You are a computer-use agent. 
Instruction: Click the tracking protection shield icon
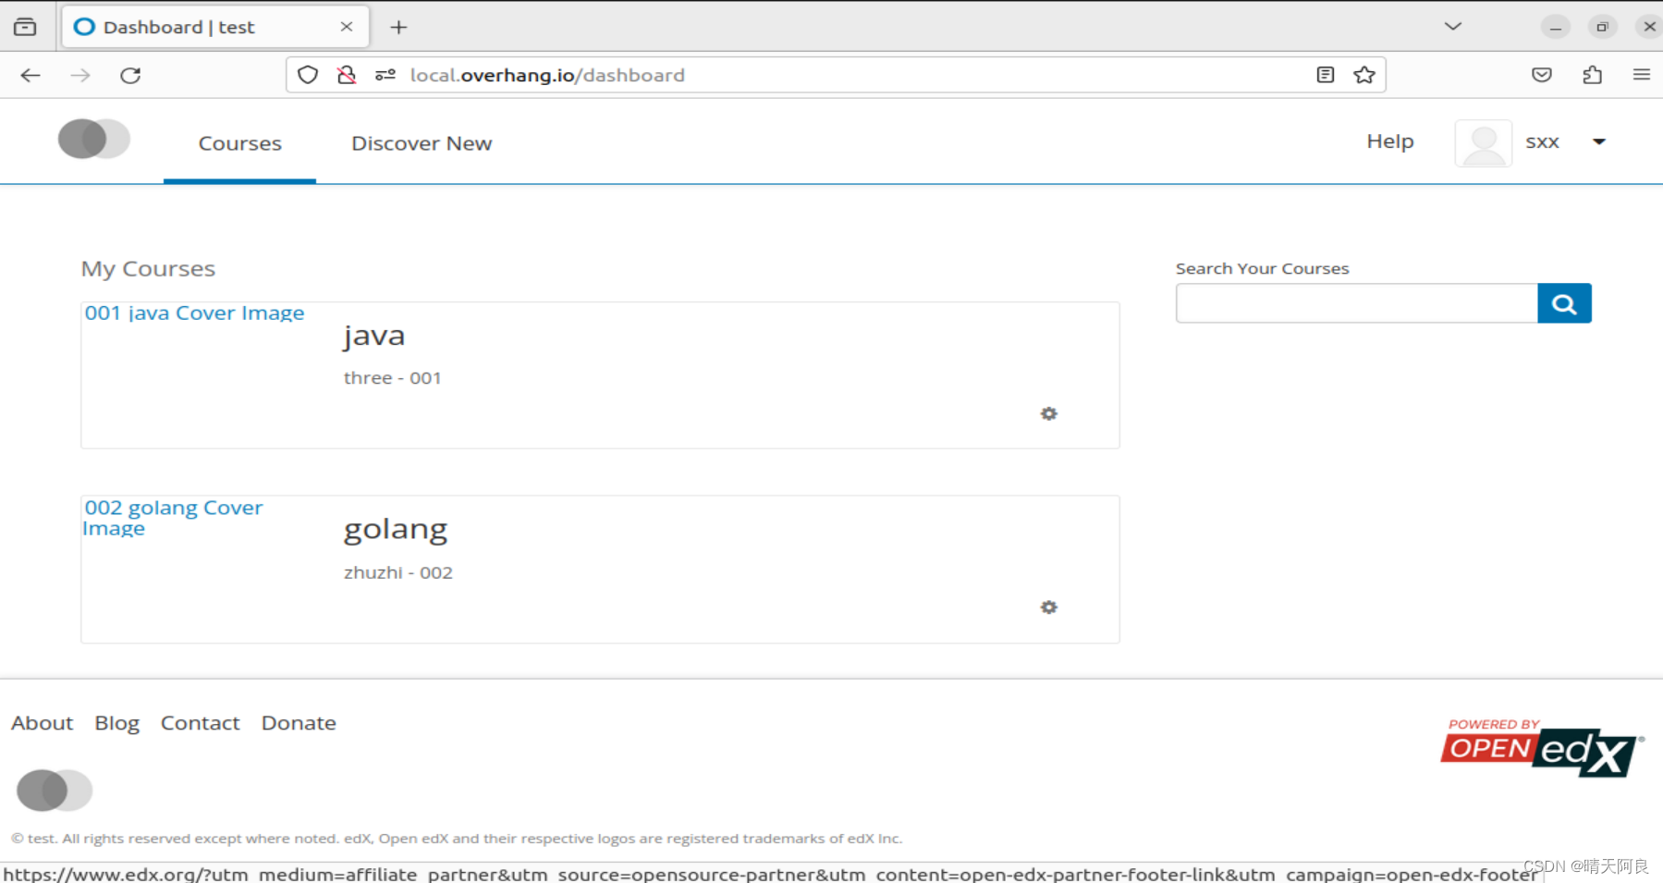308,75
